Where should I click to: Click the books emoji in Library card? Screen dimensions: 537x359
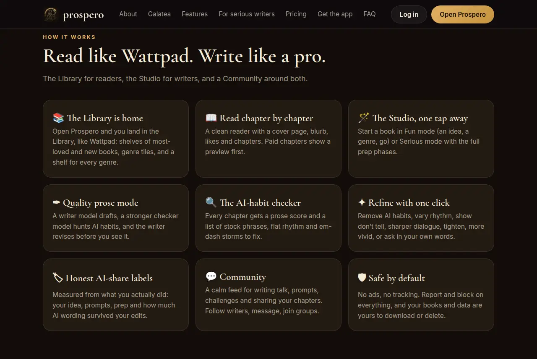58,118
